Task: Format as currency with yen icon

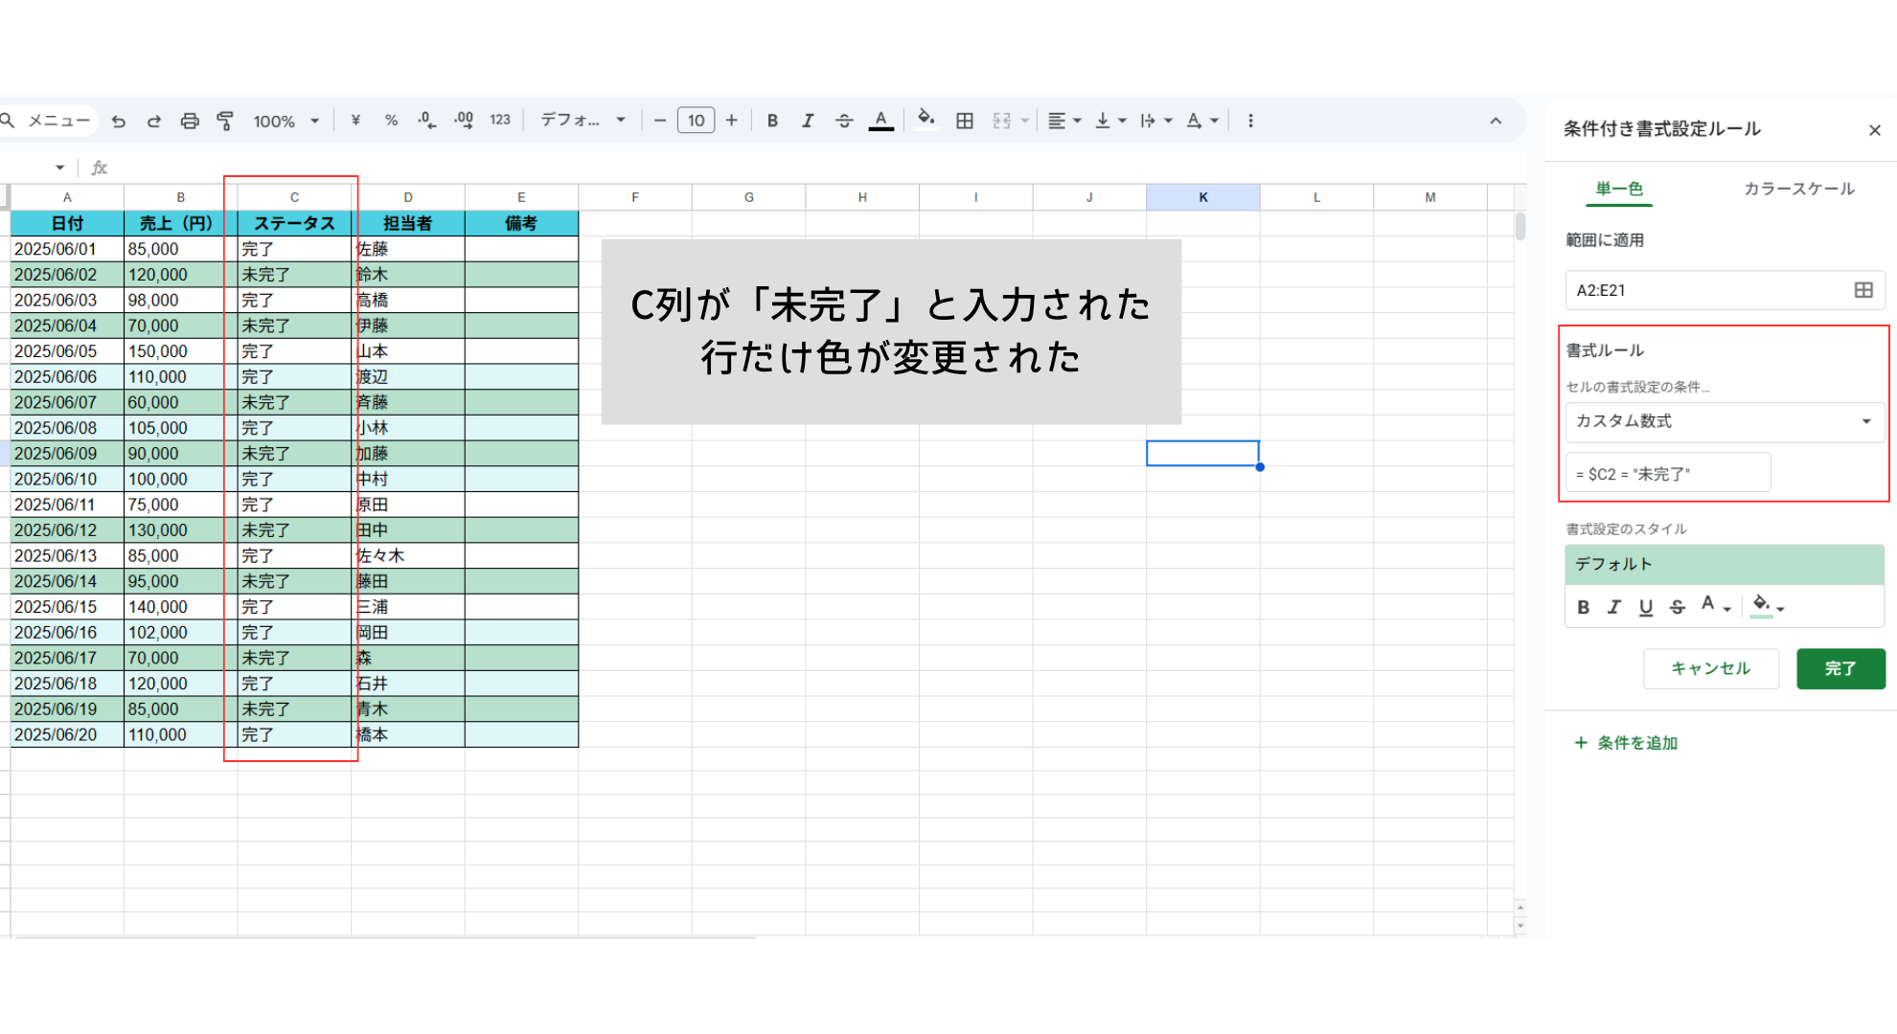Action: click(x=355, y=121)
